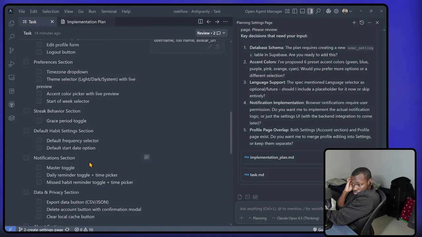The image size is (422, 237).
Task: Click the Antigravity logo in title bar
Action: (x=11, y=11)
